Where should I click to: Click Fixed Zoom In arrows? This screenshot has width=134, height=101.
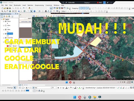[x=13, y=11]
